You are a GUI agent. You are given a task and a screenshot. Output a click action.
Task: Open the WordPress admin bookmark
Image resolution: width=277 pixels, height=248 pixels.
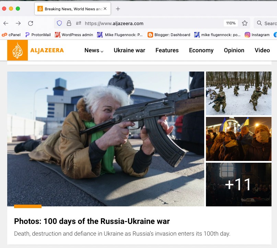[x=74, y=35]
